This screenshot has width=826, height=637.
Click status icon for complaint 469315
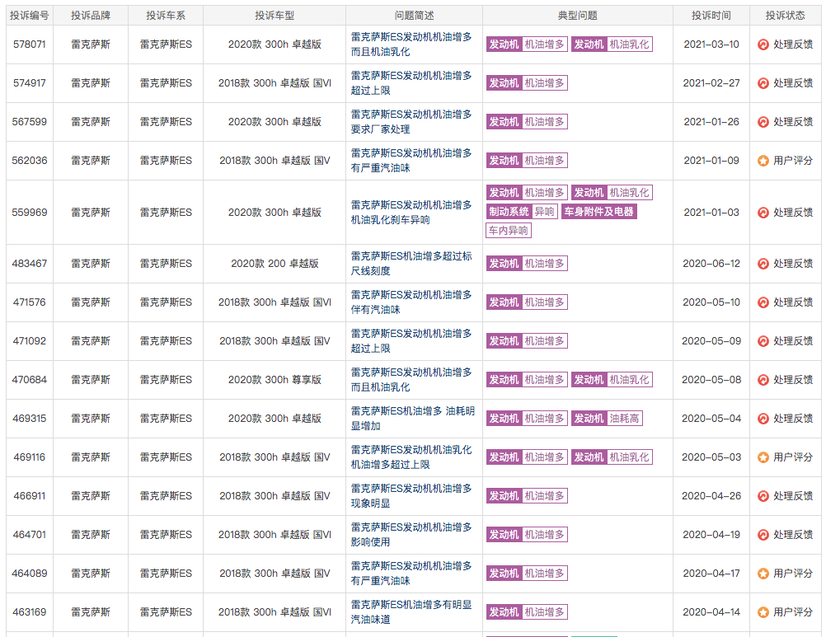[763, 419]
